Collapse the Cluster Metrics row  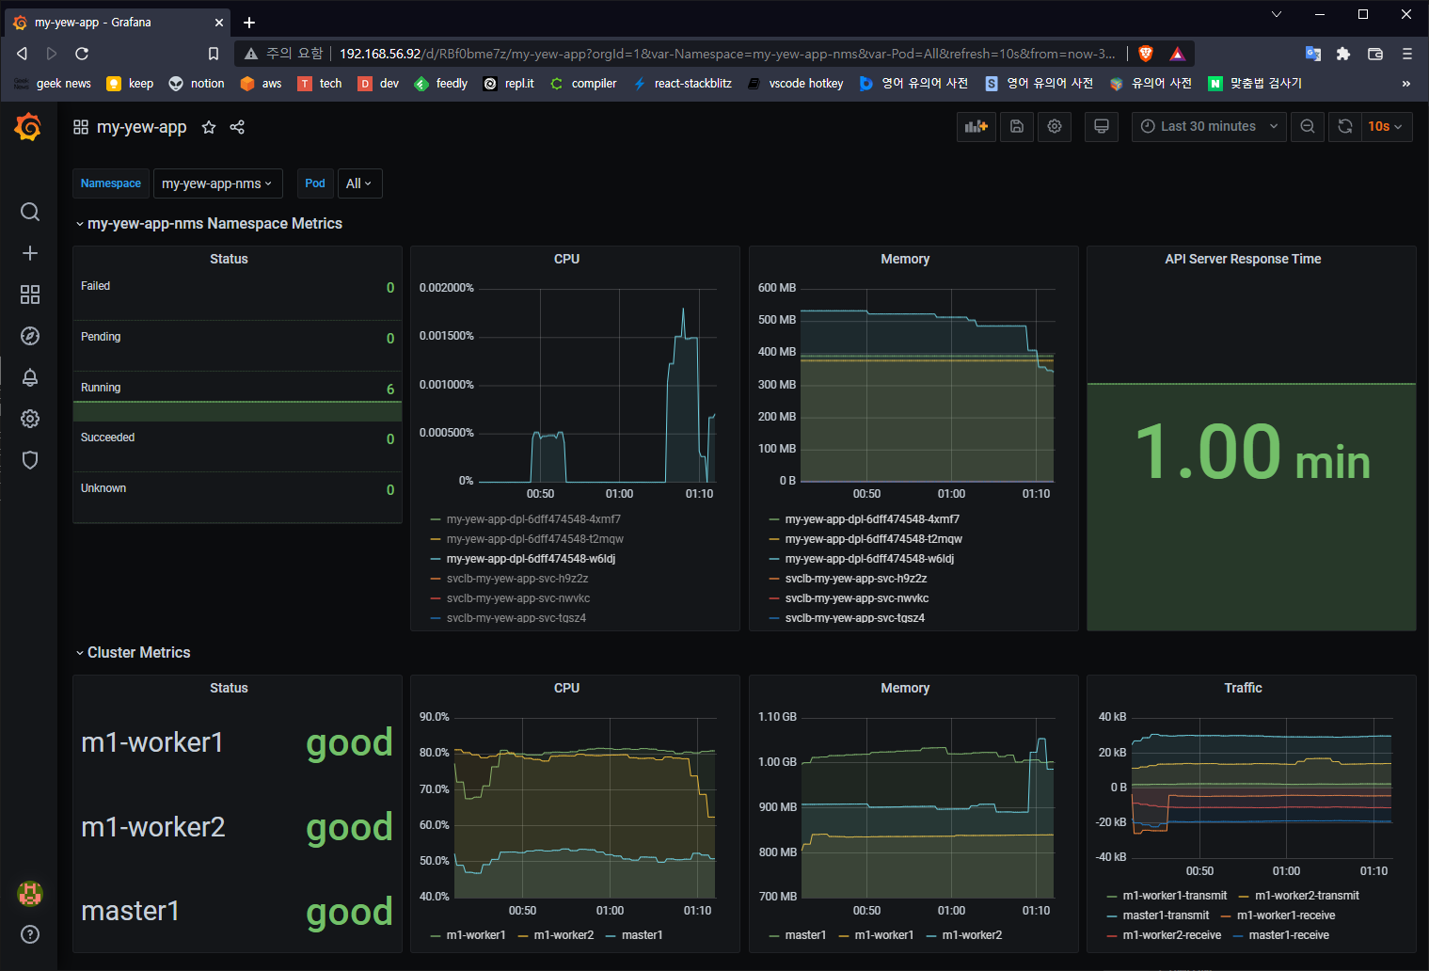click(x=138, y=653)
